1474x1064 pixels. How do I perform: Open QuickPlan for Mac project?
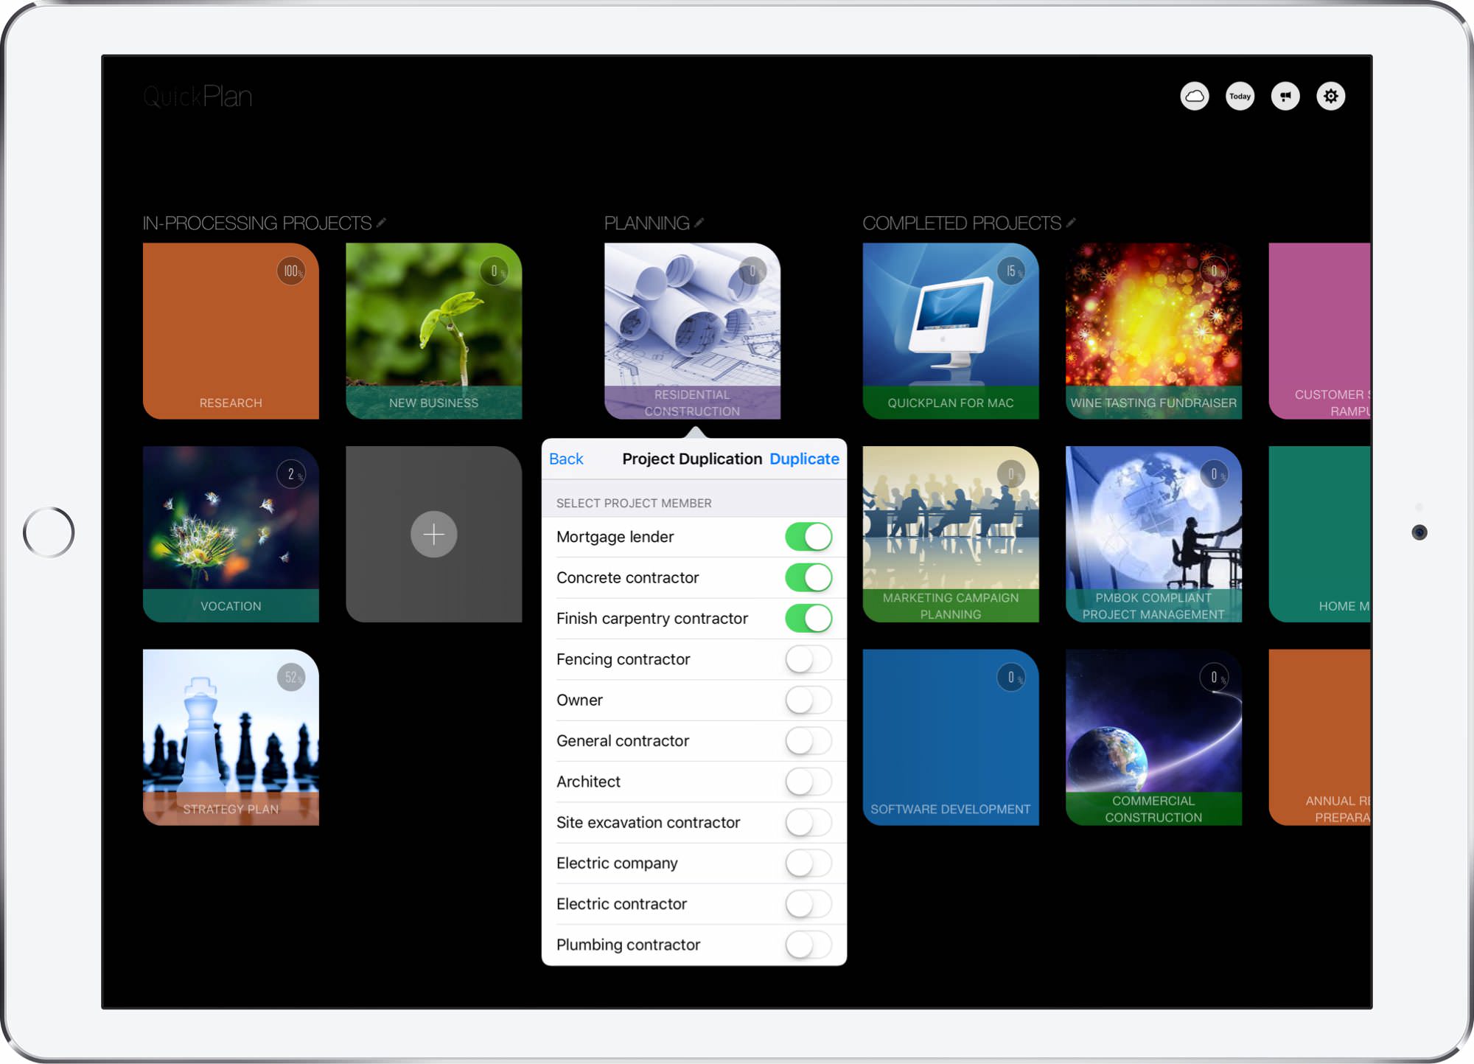(x=950, y=330)
